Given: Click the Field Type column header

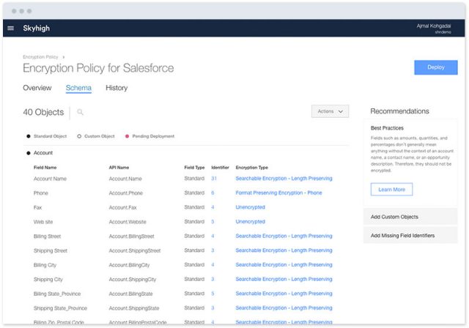Looking at the screenshot, I should click(x=194, y=167).
